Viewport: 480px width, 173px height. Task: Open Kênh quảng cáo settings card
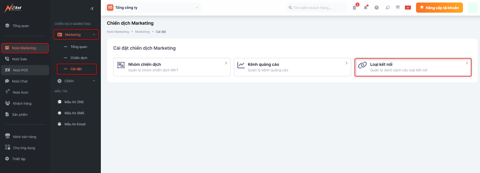click(292, 67)
